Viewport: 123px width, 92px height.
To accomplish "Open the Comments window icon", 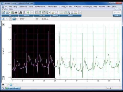I will 57,13.
